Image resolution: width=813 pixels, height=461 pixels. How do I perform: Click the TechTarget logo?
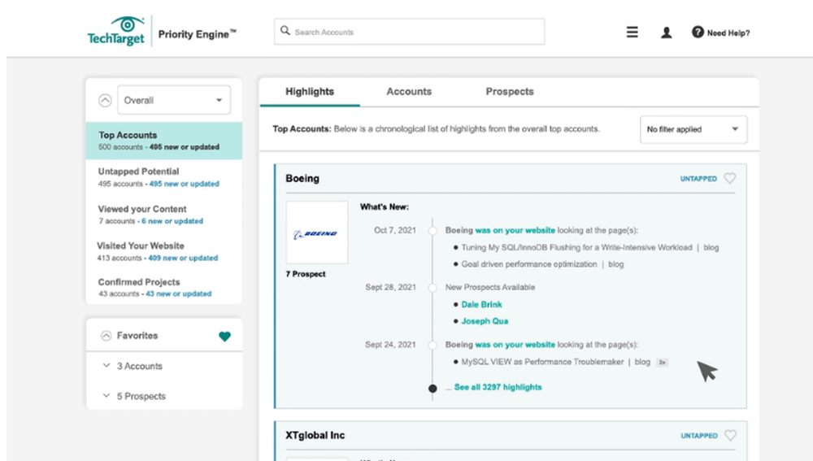(115, 31)
